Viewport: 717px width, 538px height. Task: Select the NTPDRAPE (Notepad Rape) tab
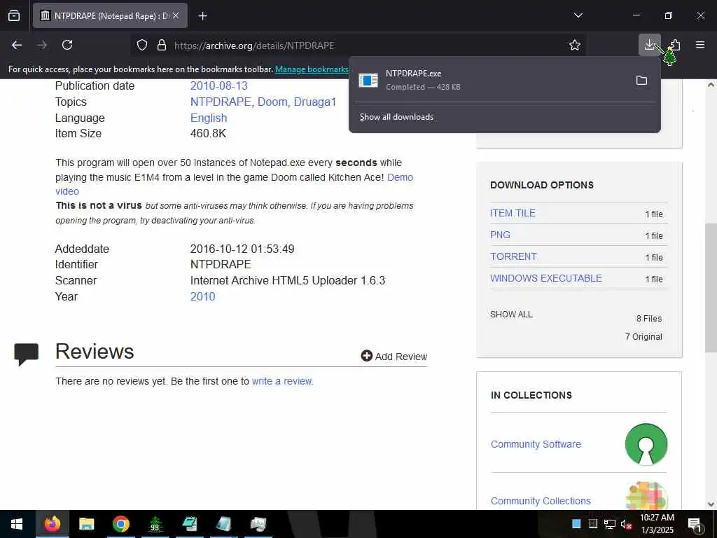click(x=110, y=15)
